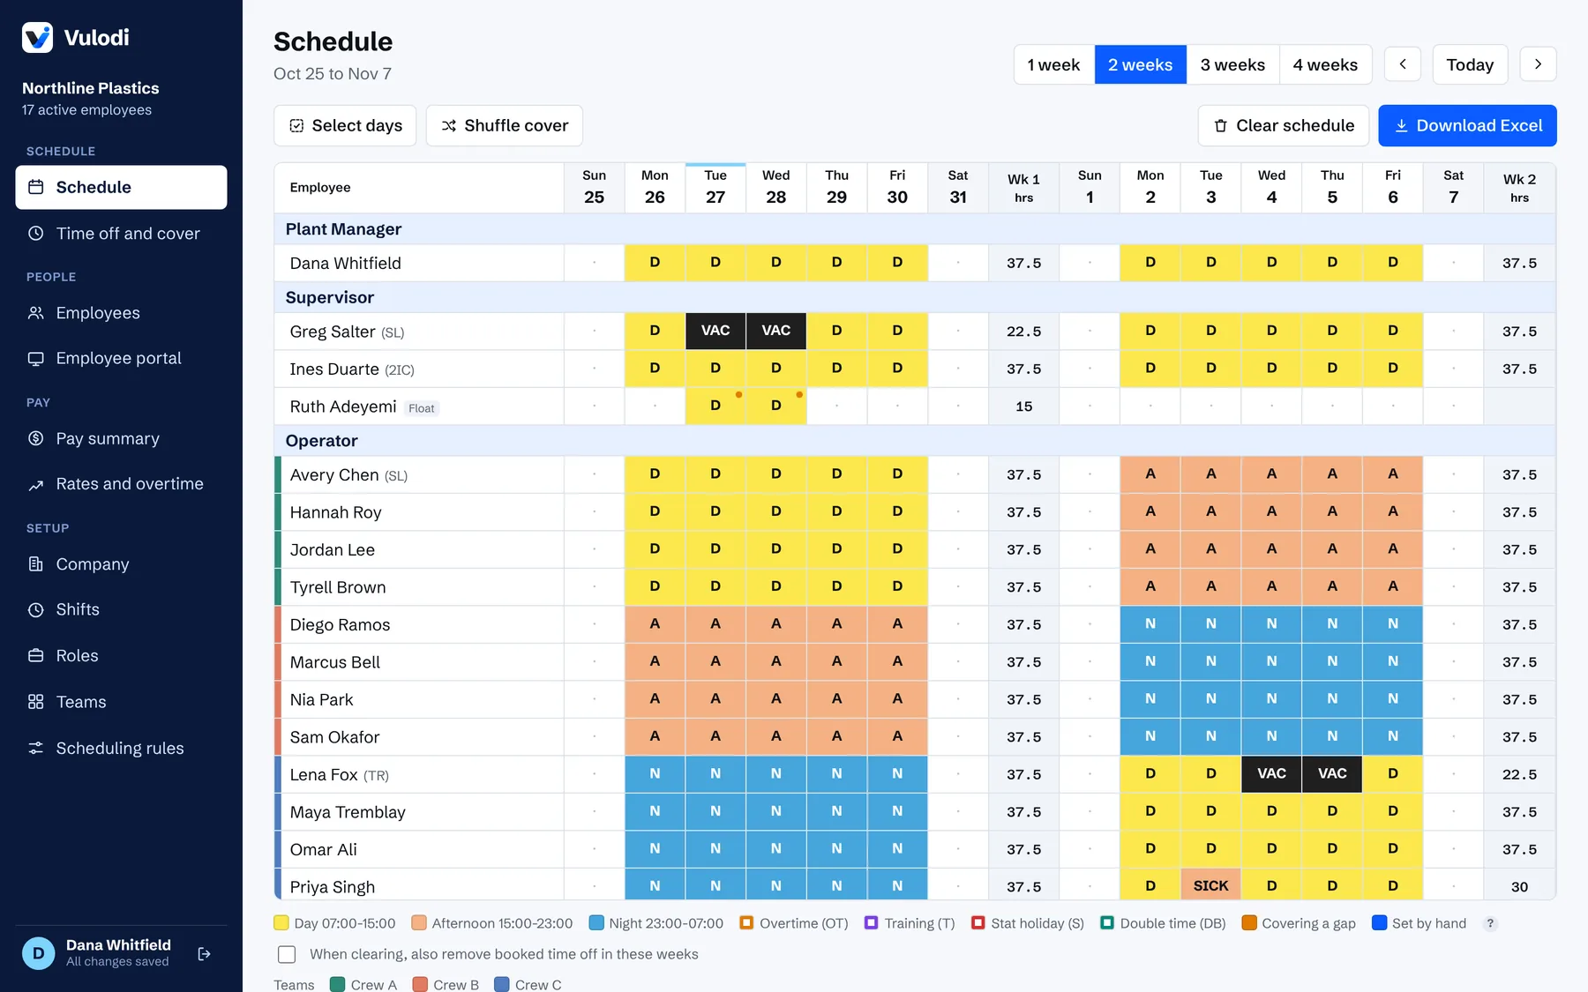Click the log out icon beside Dana Whitfield
The image size is (1588, 992).
(205, 953)
